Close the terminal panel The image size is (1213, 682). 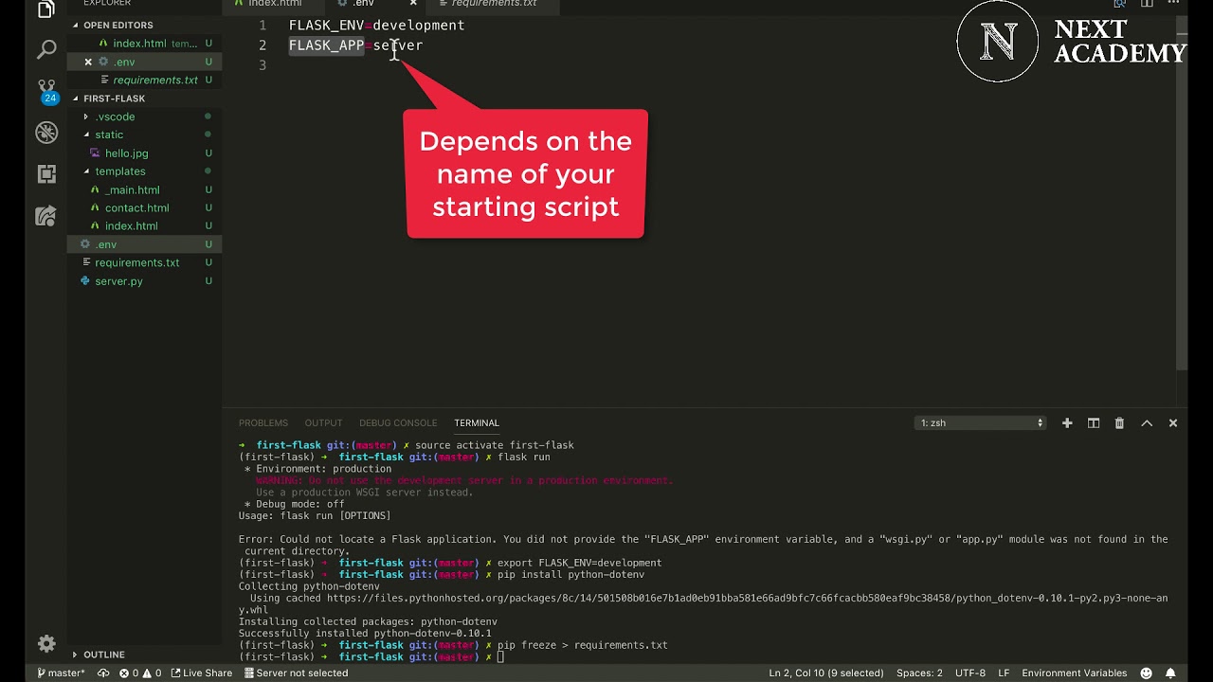pyautogui.click(x=1173, y=423)
